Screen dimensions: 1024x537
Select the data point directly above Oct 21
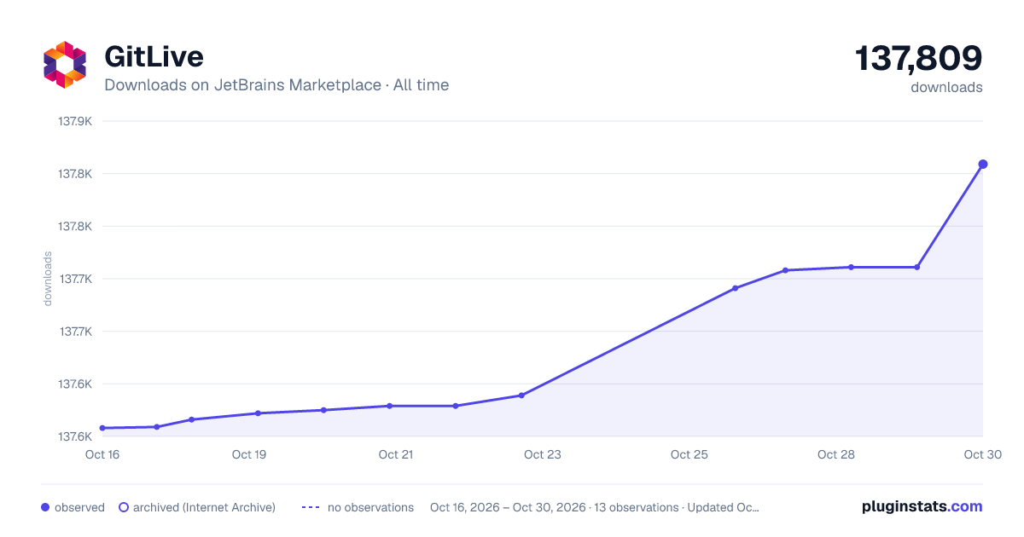389,406
